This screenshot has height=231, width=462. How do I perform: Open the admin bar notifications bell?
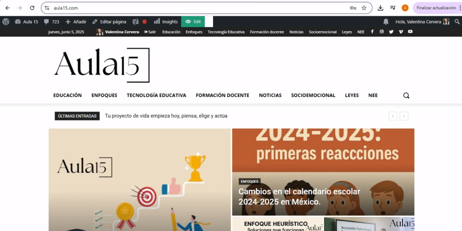[386, 22]
